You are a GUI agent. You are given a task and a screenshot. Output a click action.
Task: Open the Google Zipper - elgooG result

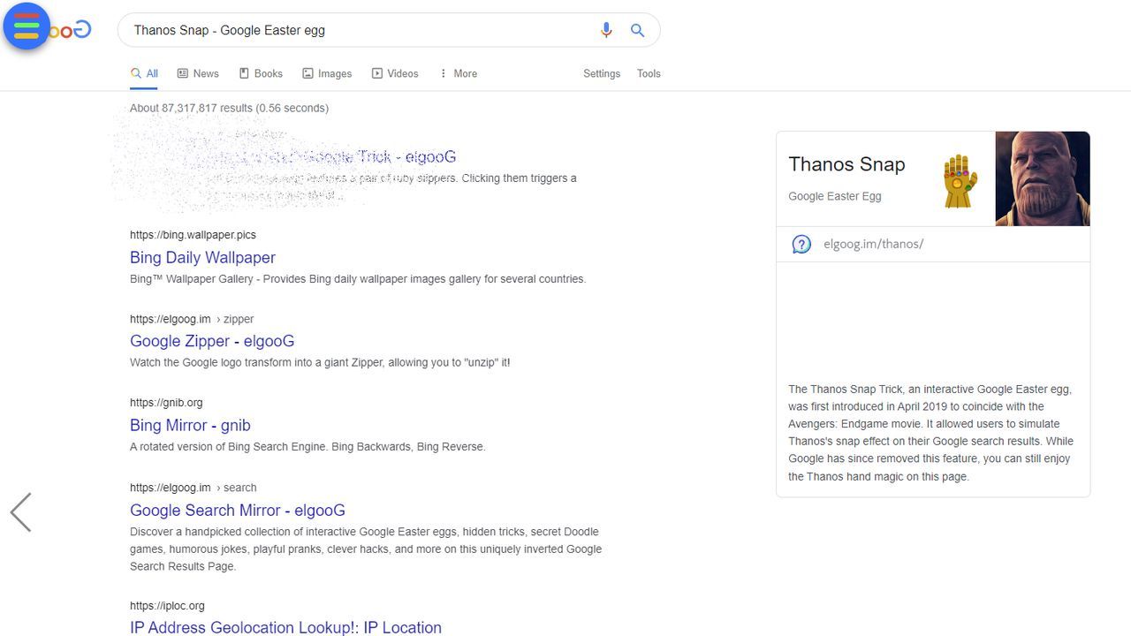212,341
